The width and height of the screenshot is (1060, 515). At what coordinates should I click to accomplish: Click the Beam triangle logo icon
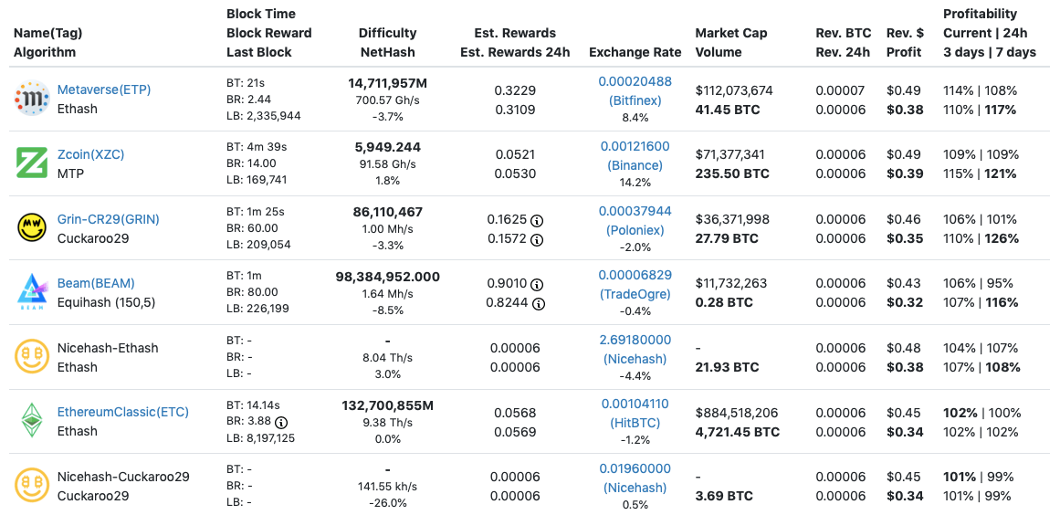[x=32, y=291]
